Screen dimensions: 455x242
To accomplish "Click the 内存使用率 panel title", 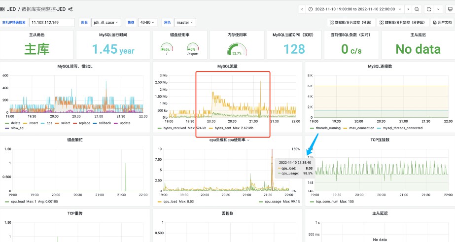I will pyautogui.click(x=237, y=35).
